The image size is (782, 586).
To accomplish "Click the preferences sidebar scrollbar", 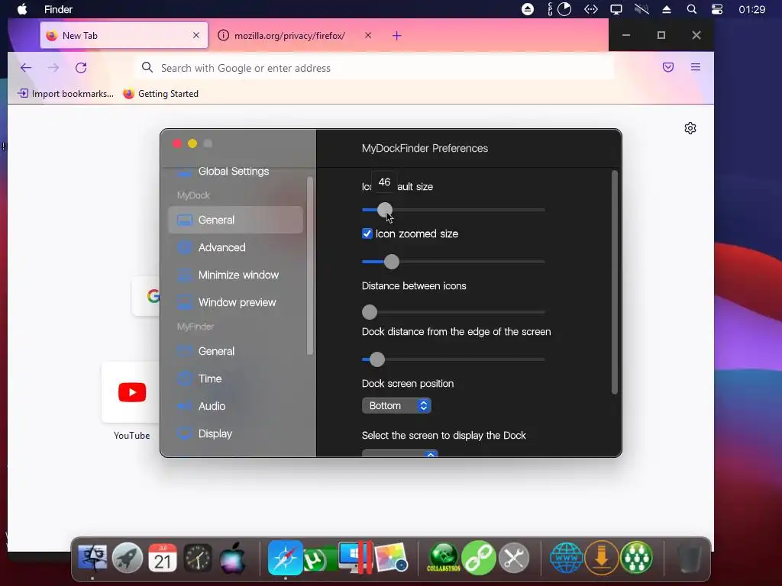I will click(310, 266).
